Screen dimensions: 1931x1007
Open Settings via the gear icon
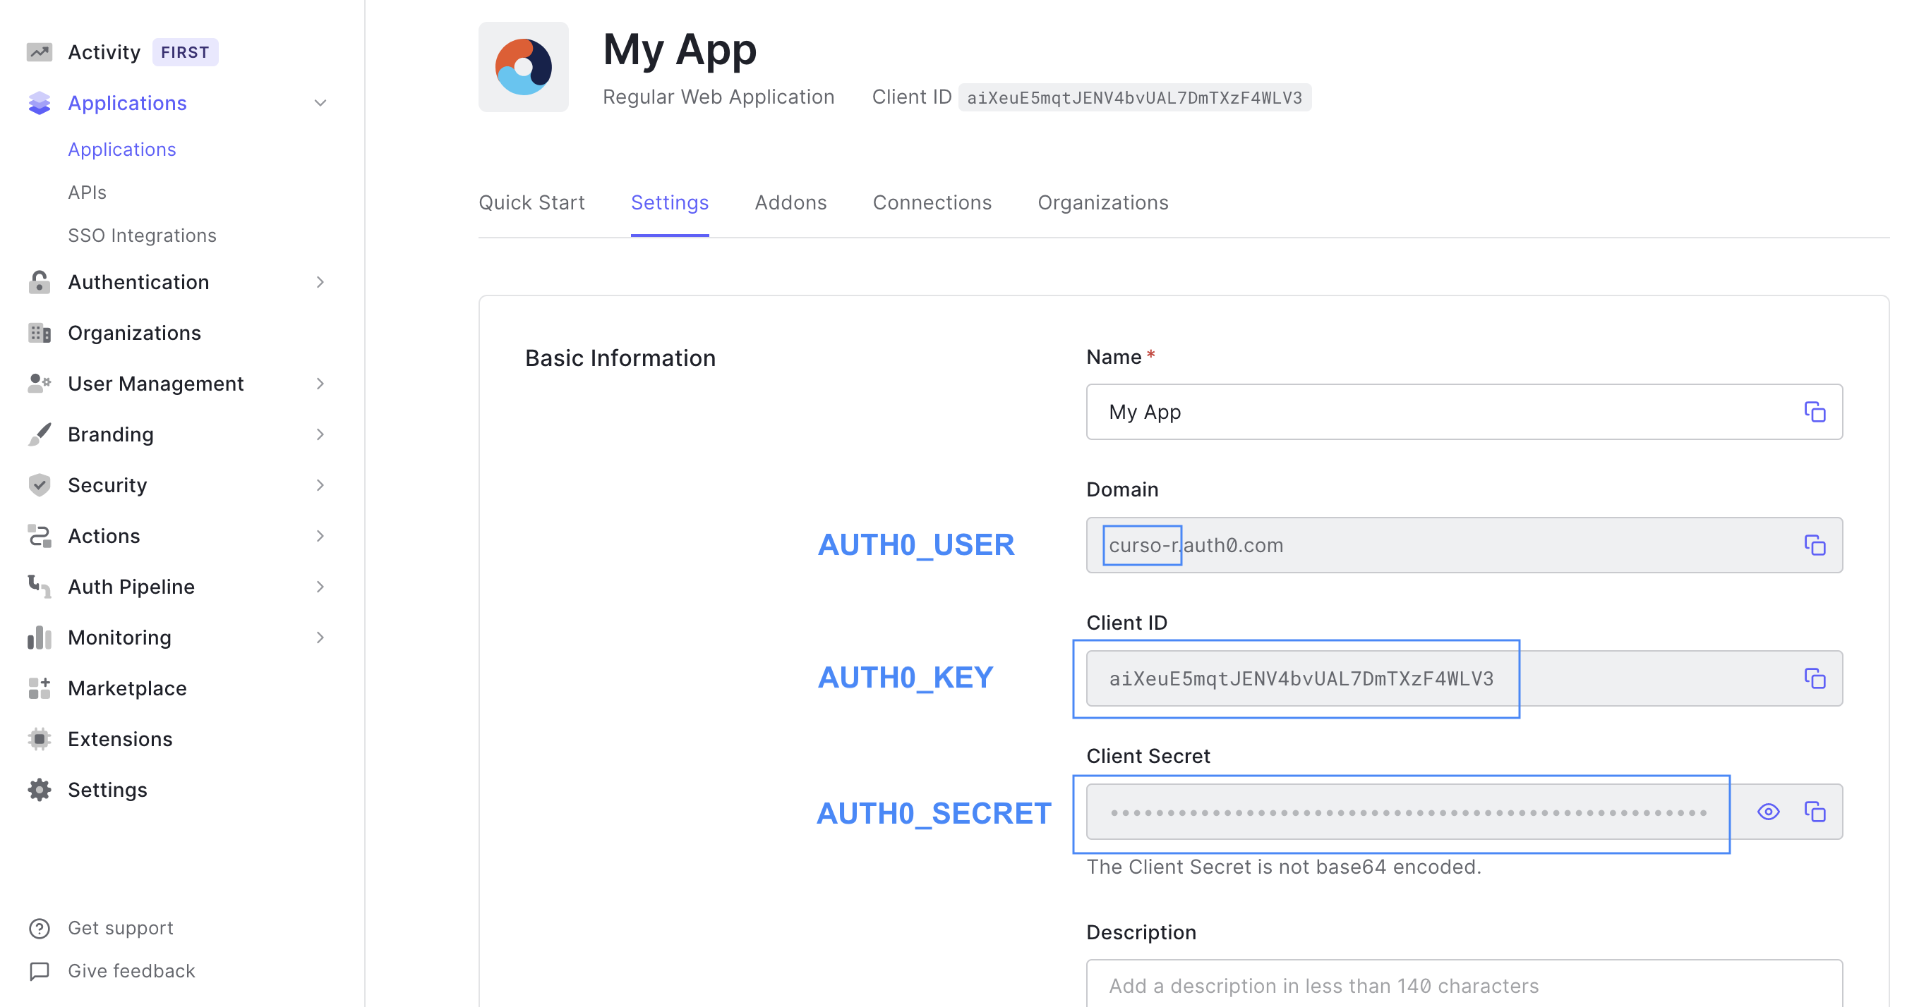[39, 790]
